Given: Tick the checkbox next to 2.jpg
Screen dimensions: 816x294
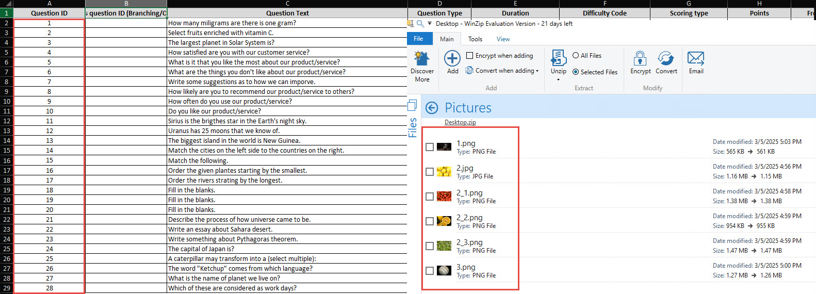Looking at the screenshot, I should [x=430, y=172].
